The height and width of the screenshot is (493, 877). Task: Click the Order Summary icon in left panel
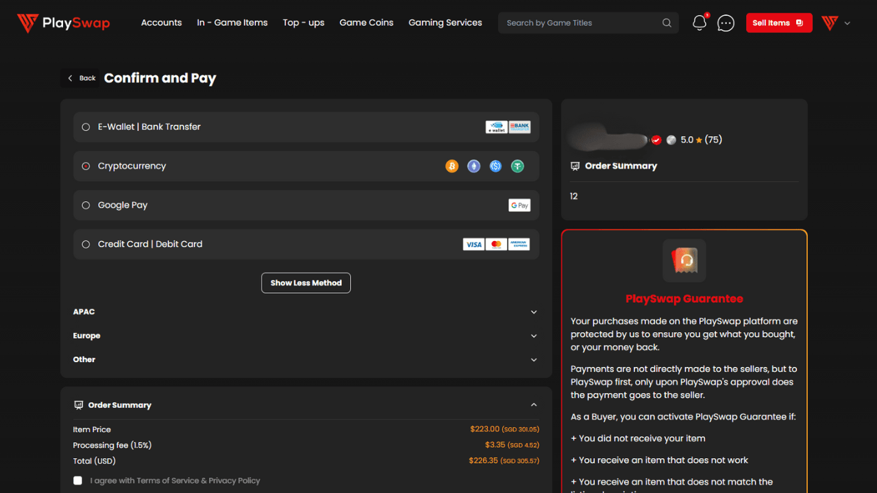(x=79, y=405)
